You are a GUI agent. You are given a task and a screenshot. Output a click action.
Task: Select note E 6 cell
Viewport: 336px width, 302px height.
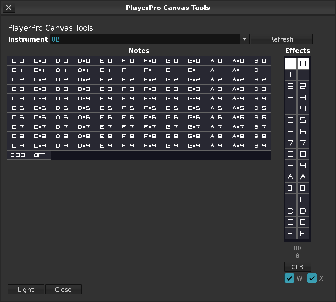[x=106, y=117]
